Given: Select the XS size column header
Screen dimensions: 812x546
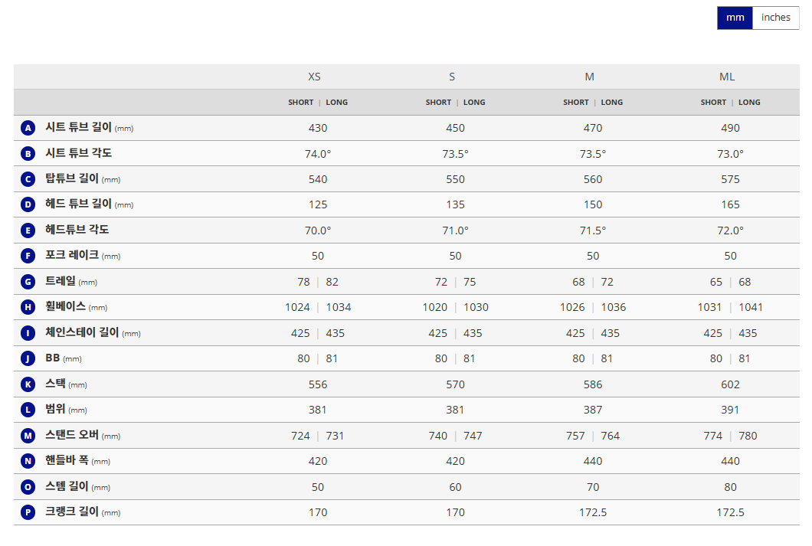Looking at the screenshot, I should (x=314, y=77).
